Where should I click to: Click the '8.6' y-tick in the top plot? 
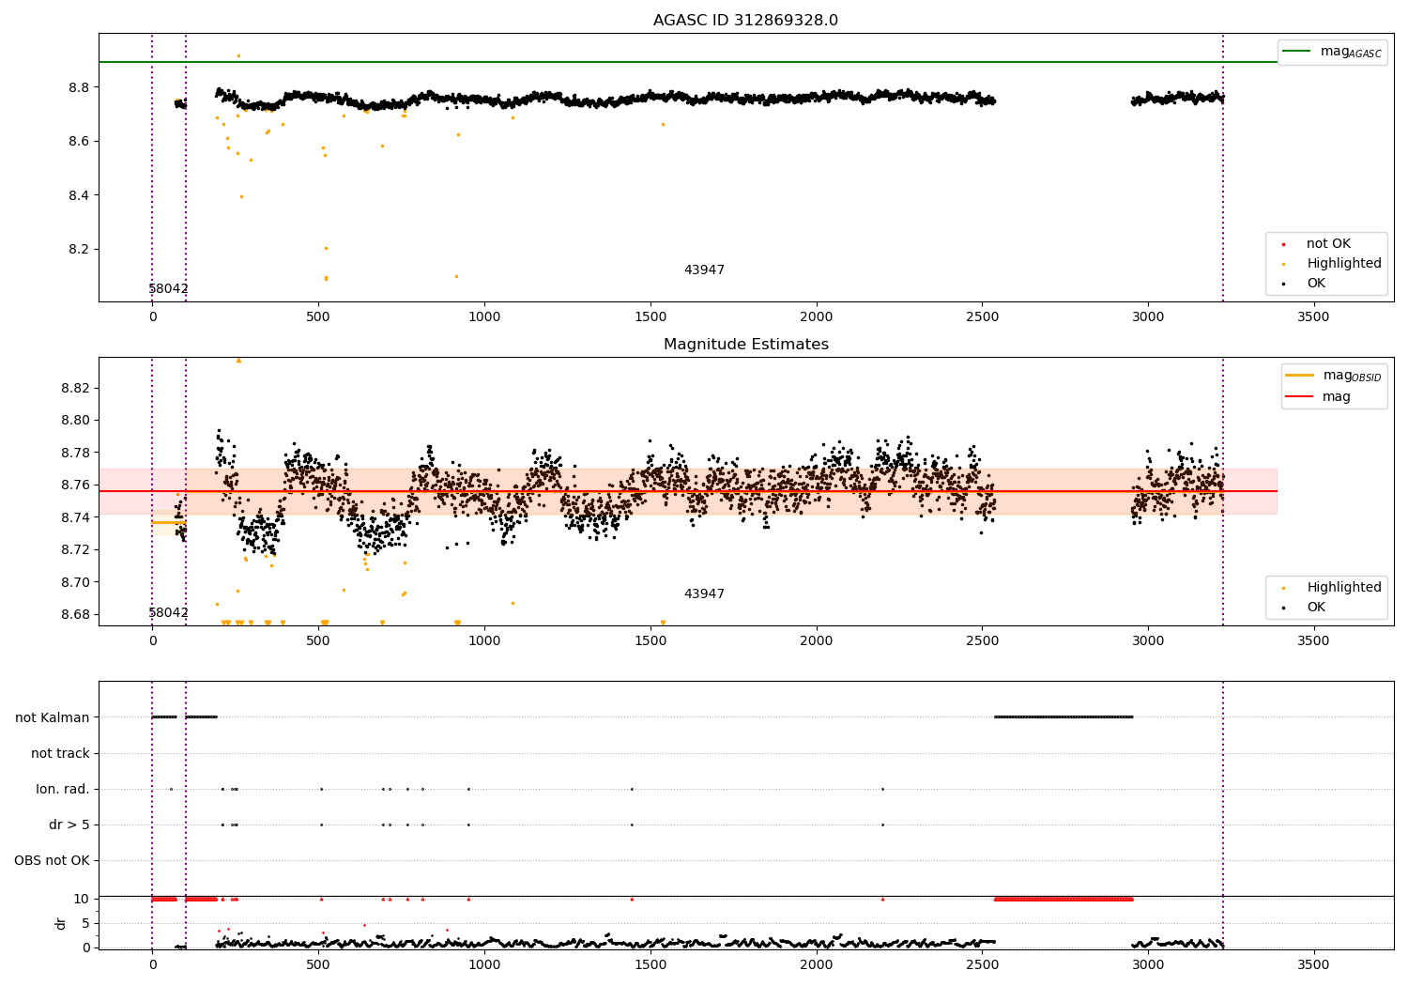78,141
